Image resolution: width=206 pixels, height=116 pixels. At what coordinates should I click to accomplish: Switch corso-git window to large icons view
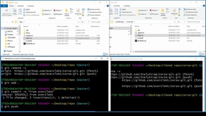click(x=203, y=54)
